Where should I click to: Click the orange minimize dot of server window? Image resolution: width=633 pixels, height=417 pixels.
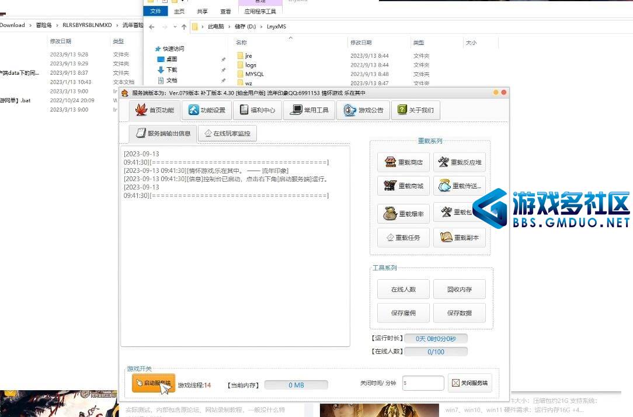[x=496, y=92]
